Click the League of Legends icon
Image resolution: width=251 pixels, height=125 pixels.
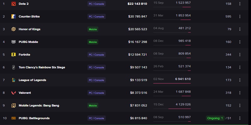[13, 80]
